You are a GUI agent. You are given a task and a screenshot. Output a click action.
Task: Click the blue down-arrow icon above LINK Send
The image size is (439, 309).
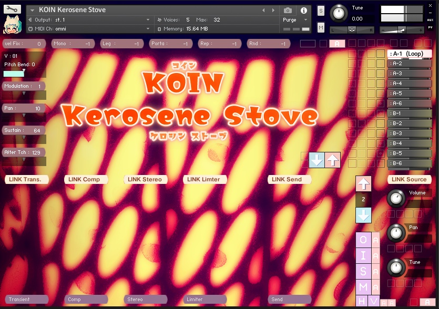pyautogui.click(x=318, y=160)
